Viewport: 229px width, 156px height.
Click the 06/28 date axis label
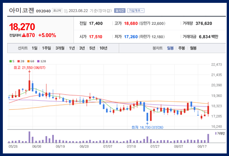[84, 146]
